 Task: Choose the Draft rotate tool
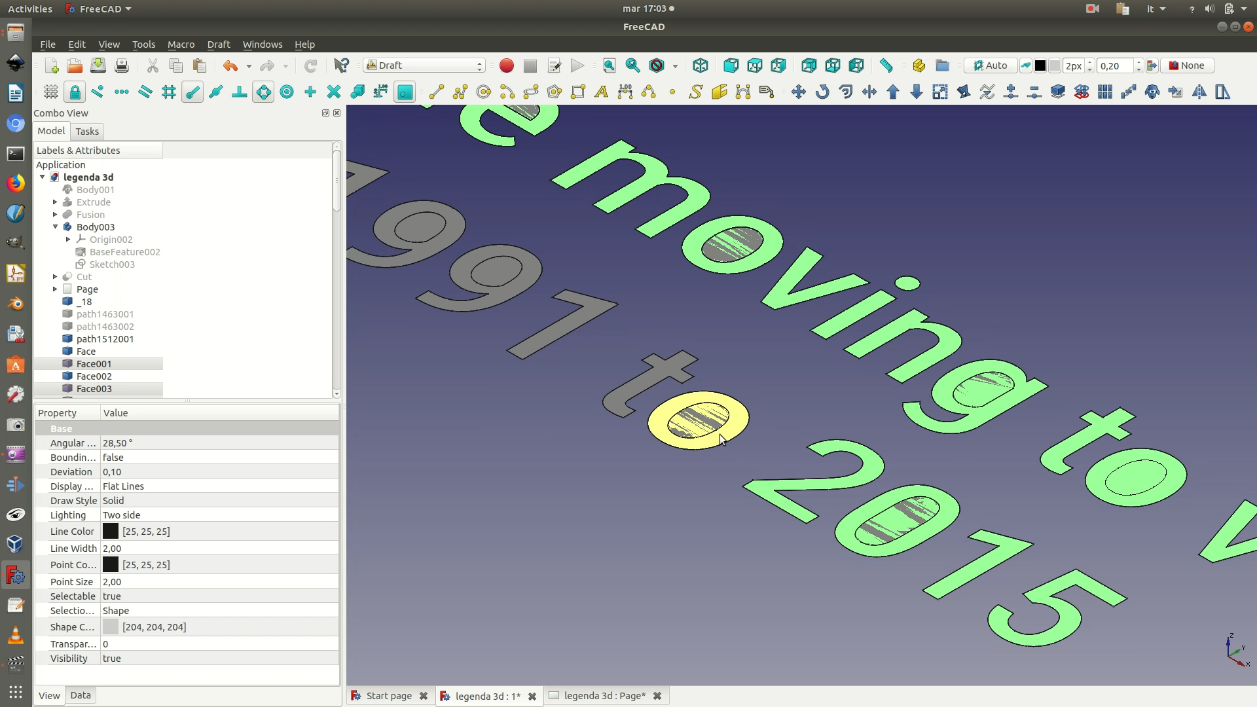click(x=822, y=92)
